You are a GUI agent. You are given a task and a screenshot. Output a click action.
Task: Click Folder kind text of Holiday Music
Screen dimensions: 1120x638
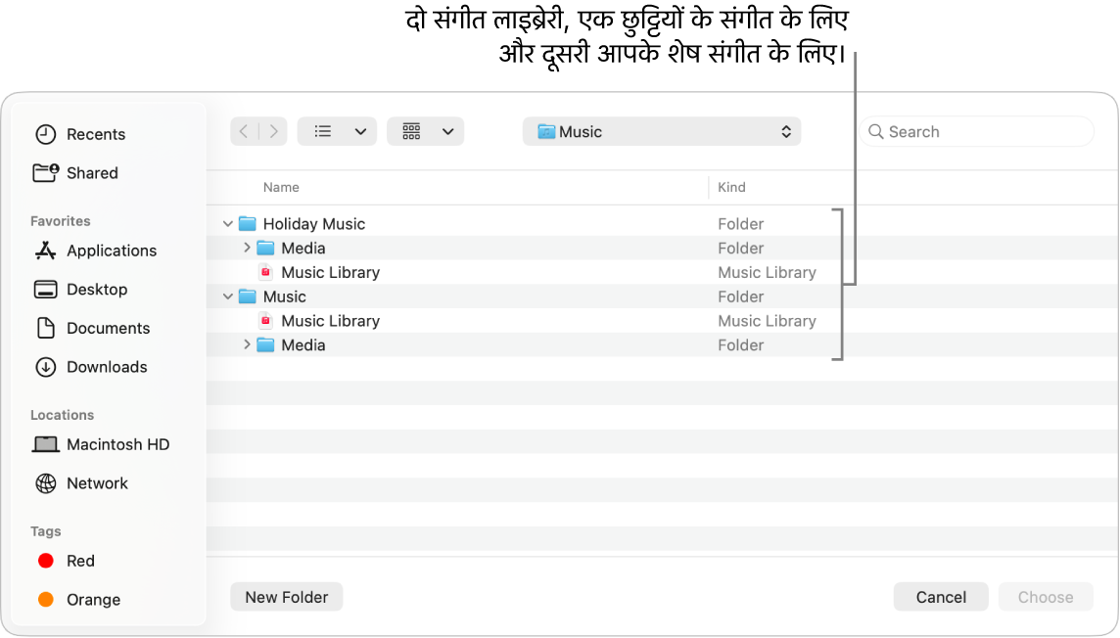click(741, 224)
